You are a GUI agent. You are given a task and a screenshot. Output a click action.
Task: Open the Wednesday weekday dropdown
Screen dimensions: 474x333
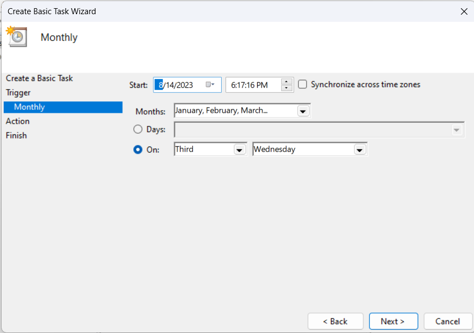coord(359,150)
